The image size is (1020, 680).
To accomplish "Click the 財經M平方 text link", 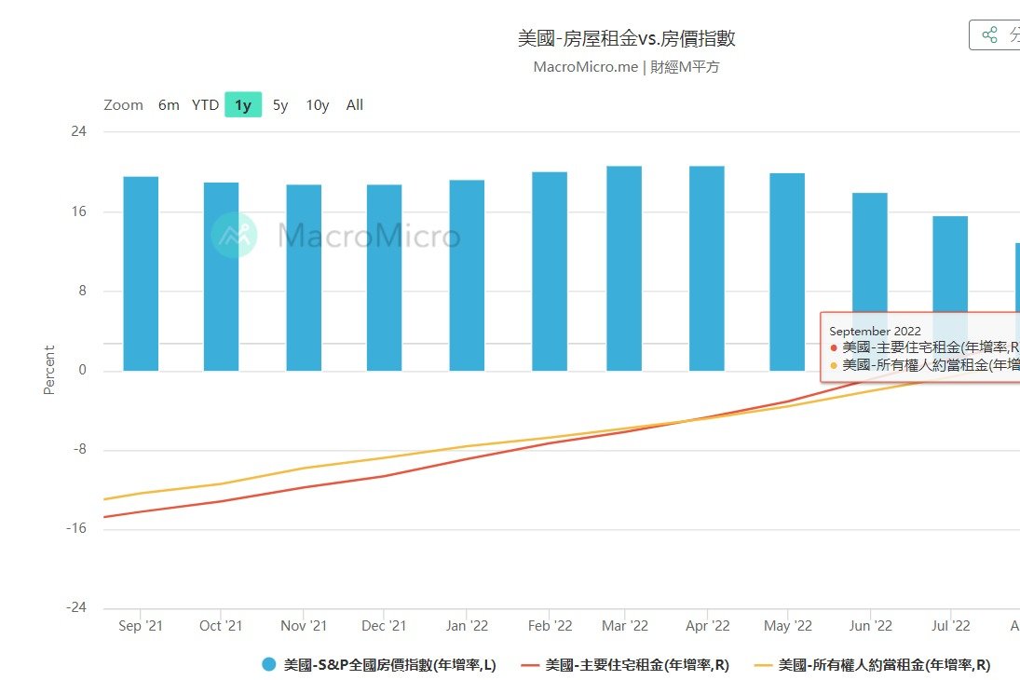I will tap(684, 67).
